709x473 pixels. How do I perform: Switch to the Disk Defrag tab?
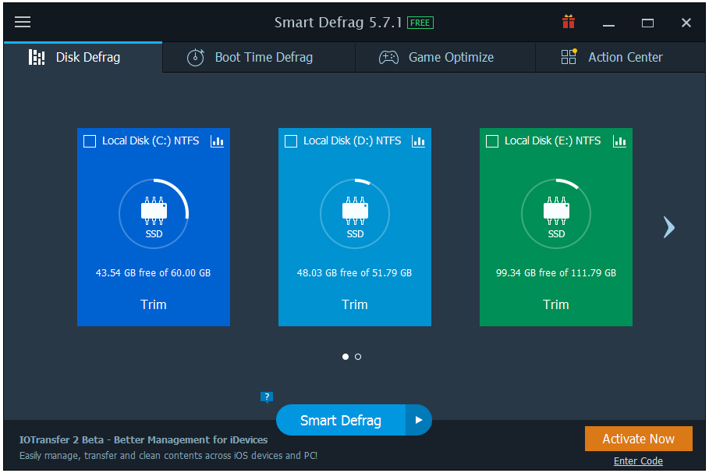83,57
